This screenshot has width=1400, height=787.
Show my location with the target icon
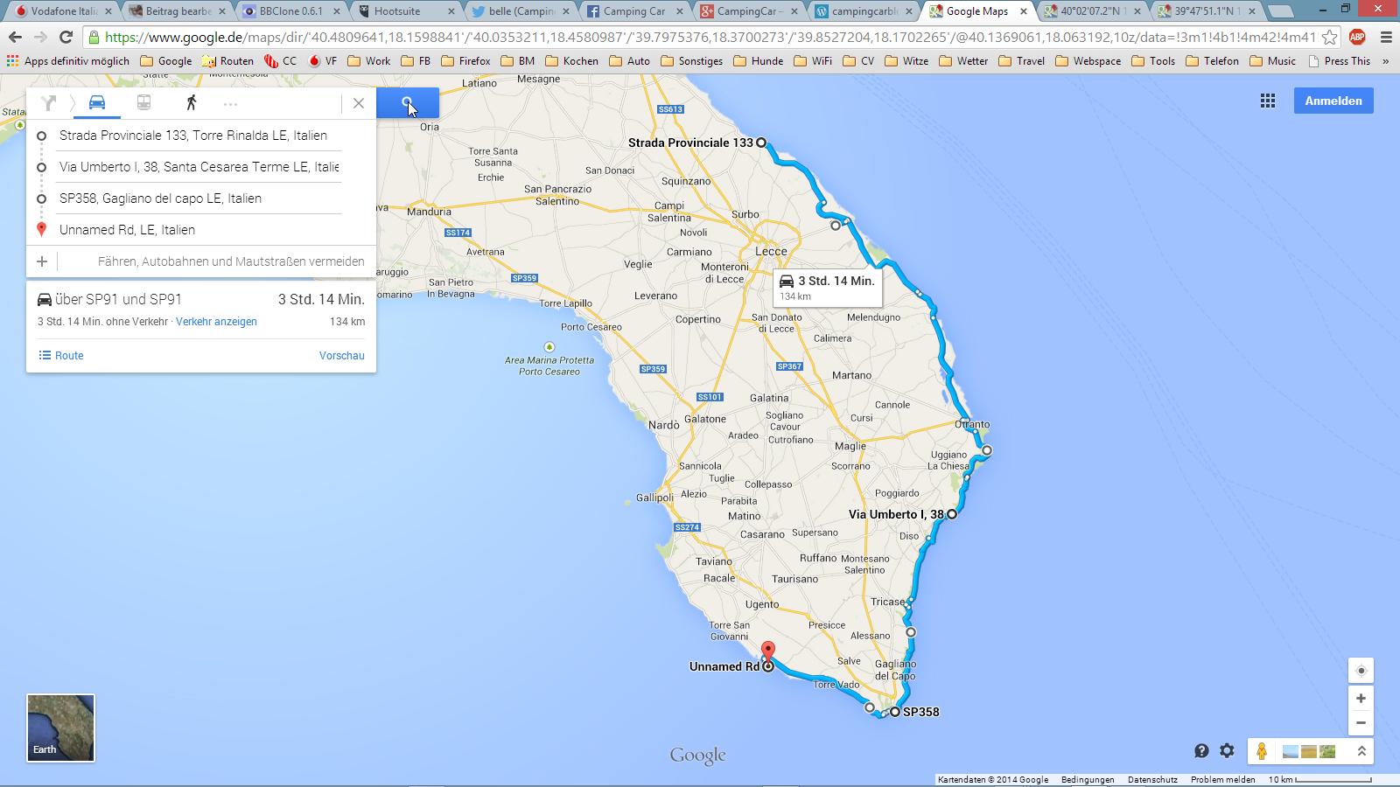click(1361, 671)
